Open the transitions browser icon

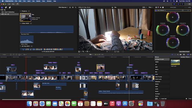point(190,55)
